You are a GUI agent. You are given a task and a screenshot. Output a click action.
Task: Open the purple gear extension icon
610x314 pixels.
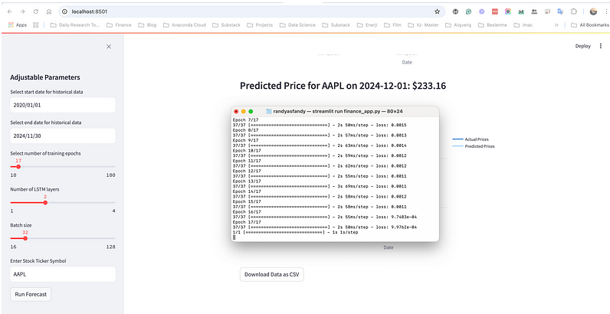[x=481, y=11]
